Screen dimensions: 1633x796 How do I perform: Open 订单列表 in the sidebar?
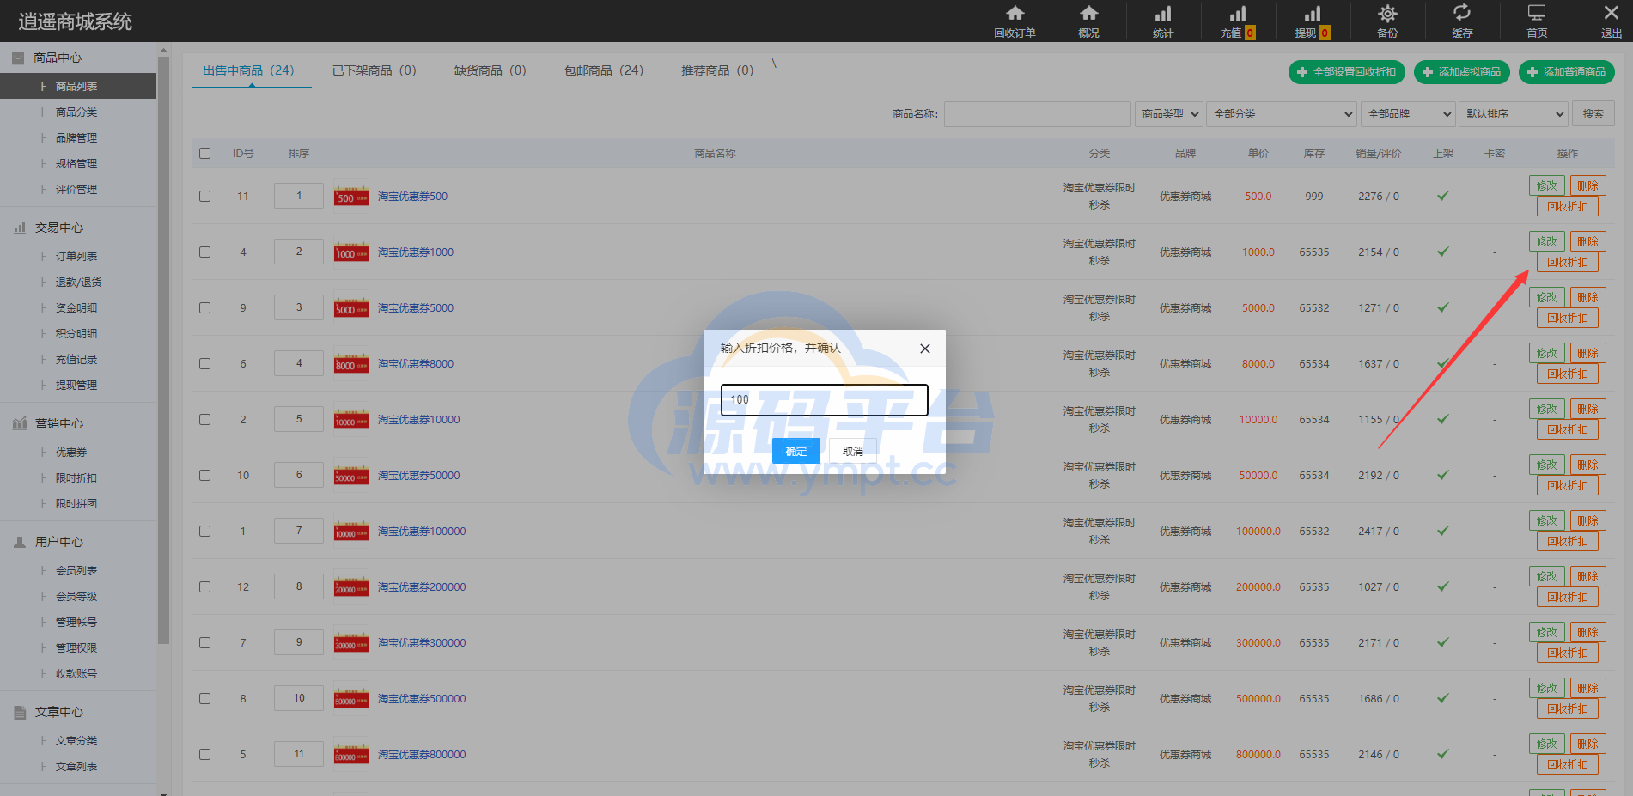coord(76,257)
